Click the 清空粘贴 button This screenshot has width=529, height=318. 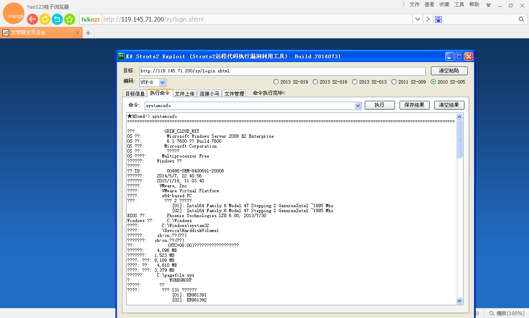click(x=449, y=71)
